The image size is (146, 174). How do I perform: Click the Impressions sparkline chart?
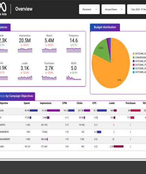25,50
